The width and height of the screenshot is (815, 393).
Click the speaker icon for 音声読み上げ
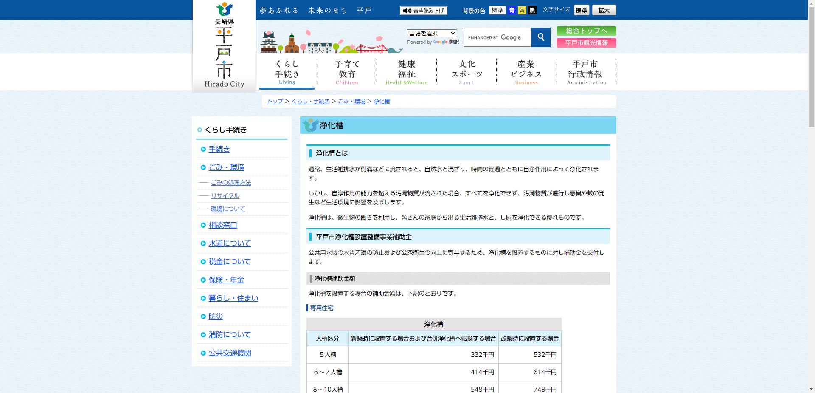[x=408, y=10]
